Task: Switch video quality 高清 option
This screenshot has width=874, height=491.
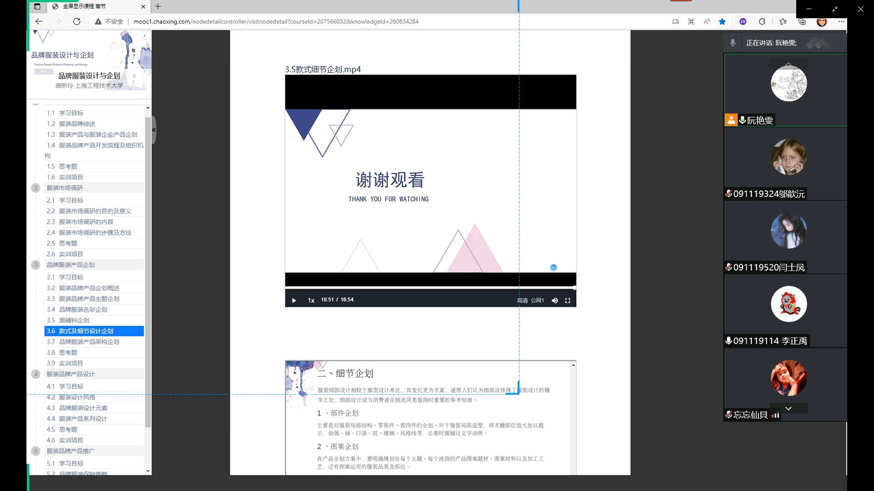Action: [522, 301]
